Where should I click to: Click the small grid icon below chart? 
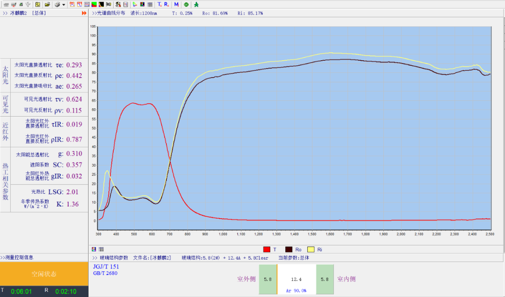pos(101,249)
